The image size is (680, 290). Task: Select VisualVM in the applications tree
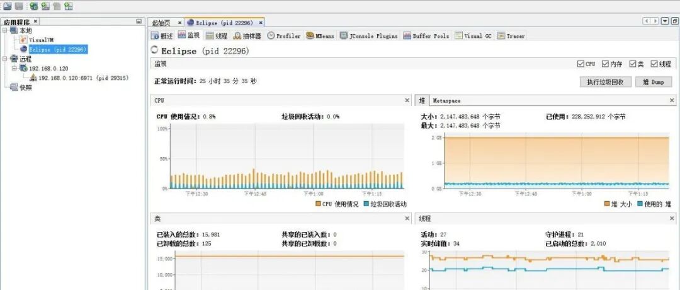pyautogui.click(x=41, y=40)
